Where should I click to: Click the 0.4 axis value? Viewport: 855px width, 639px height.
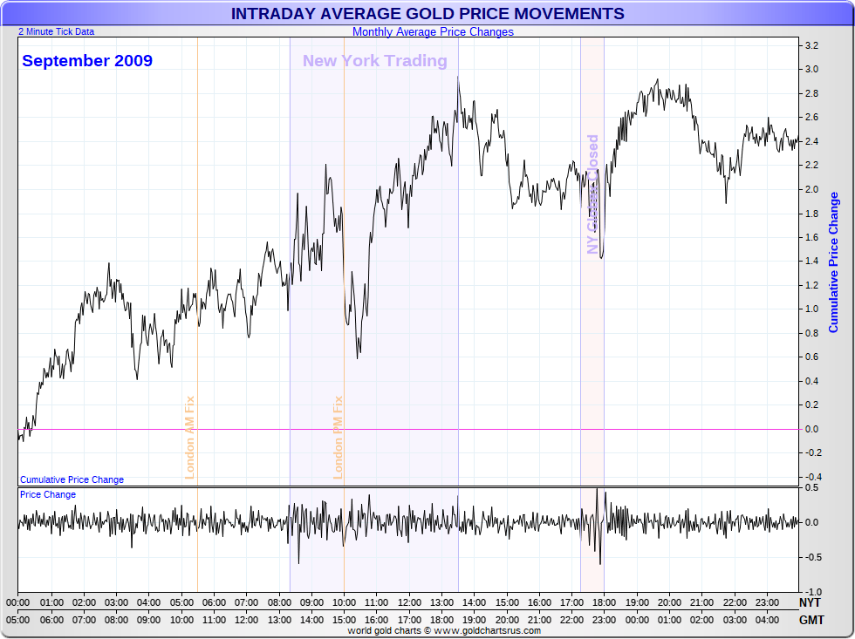812,381
